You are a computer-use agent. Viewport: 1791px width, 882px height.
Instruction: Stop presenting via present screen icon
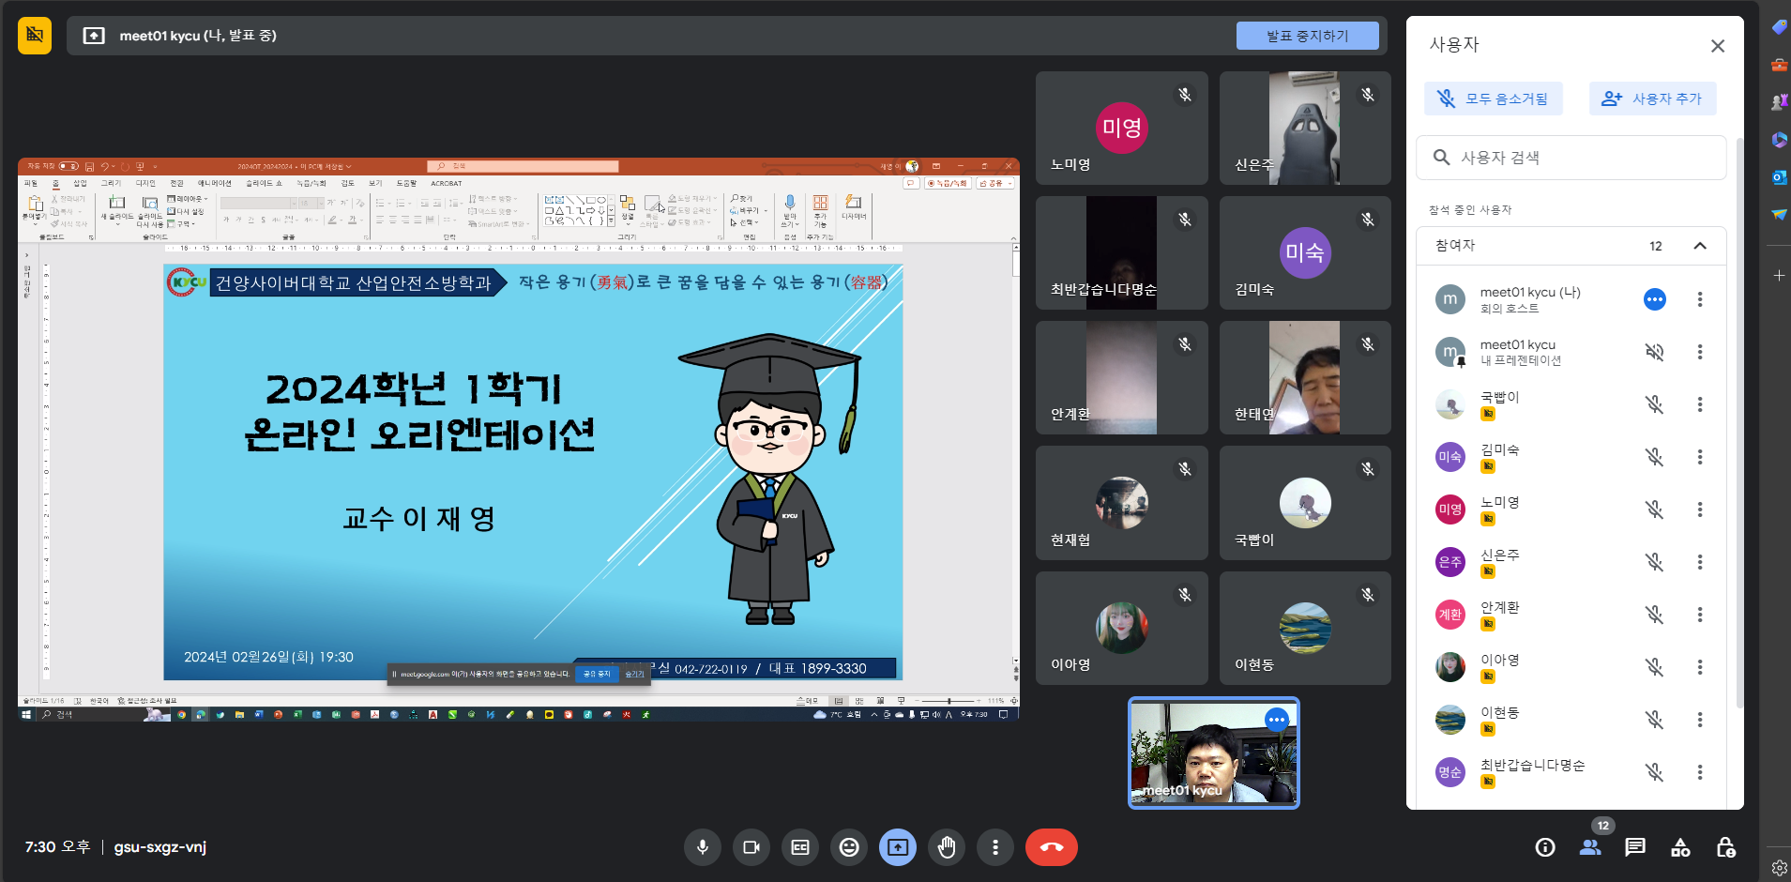pos(897,847)
